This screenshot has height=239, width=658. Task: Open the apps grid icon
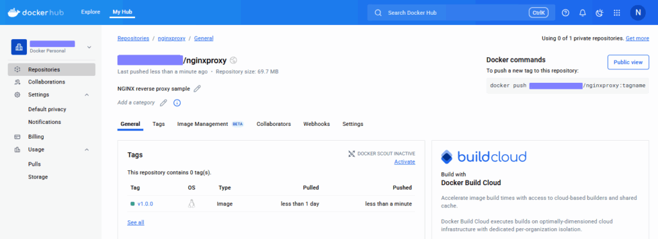[x=617, y=13]
